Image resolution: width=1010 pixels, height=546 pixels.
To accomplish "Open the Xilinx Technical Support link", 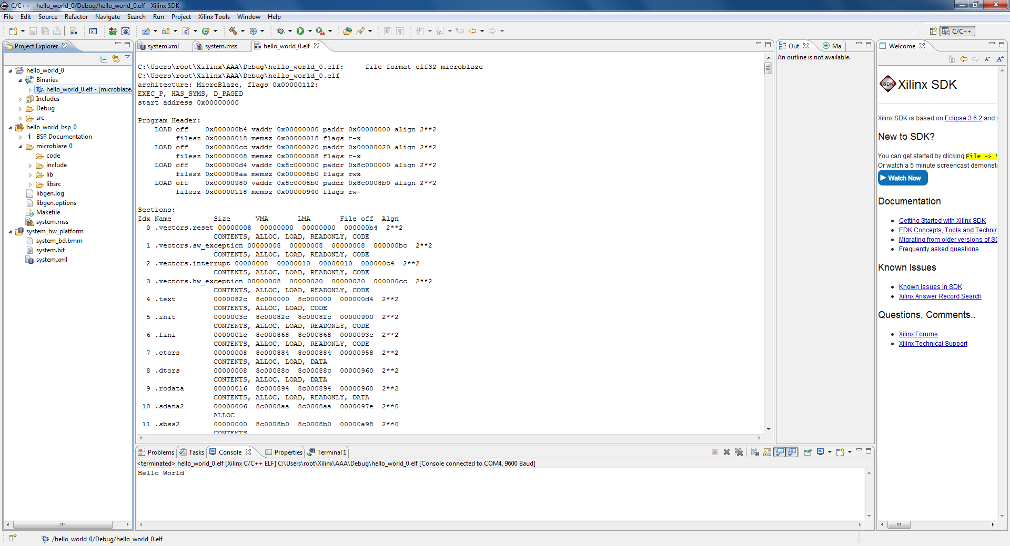I will [x=933, y=344].
